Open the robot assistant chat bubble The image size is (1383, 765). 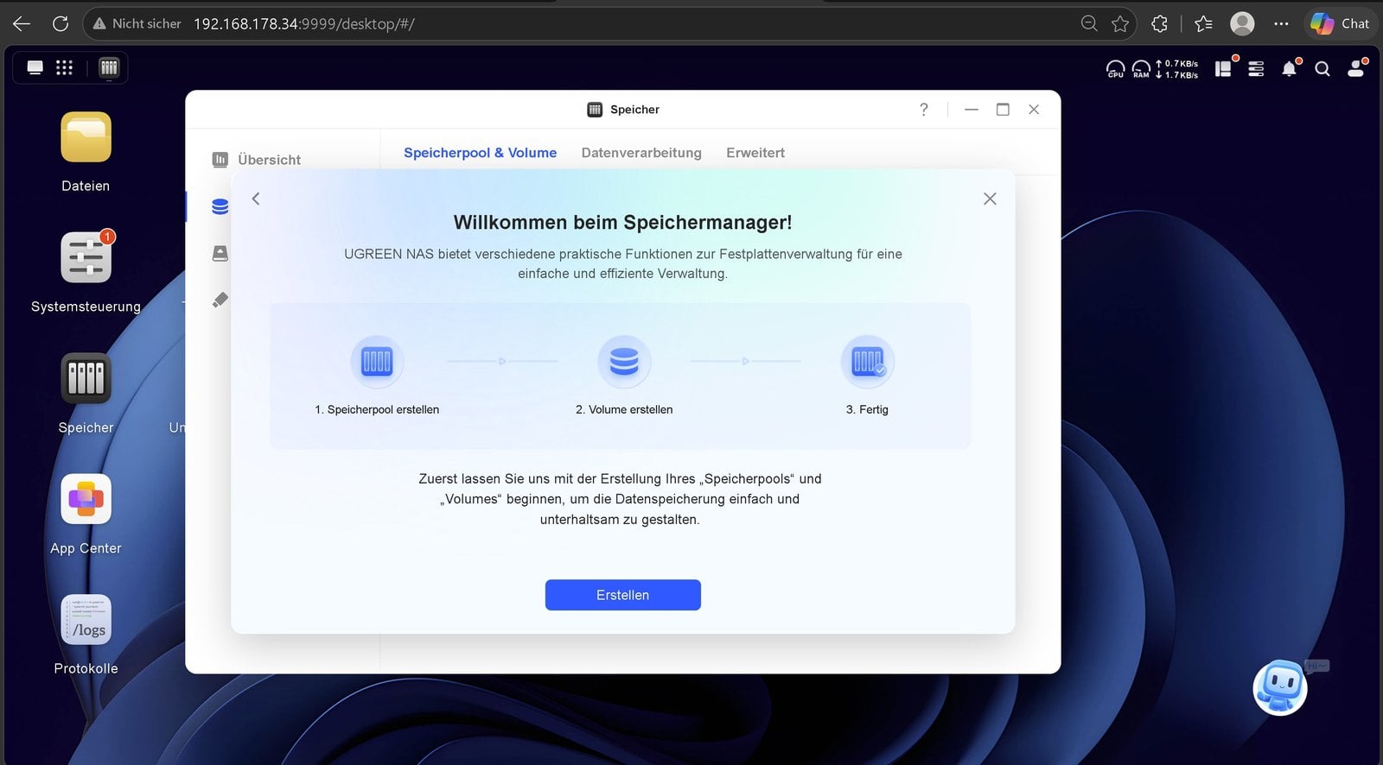1280,688
